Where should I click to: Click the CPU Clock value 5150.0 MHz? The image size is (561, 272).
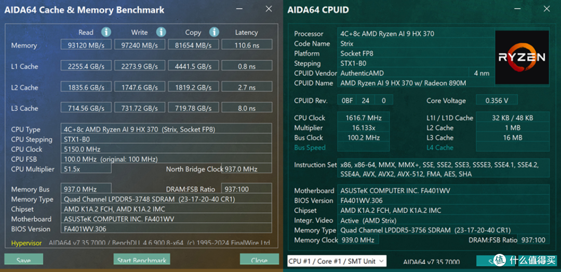click(166, 149)
